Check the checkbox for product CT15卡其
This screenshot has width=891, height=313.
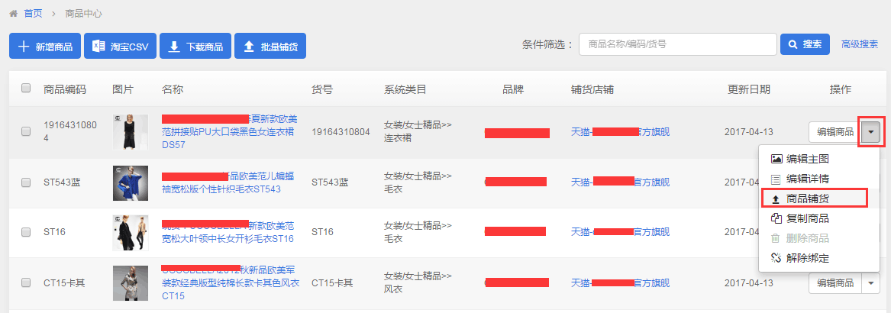(26, 282)
